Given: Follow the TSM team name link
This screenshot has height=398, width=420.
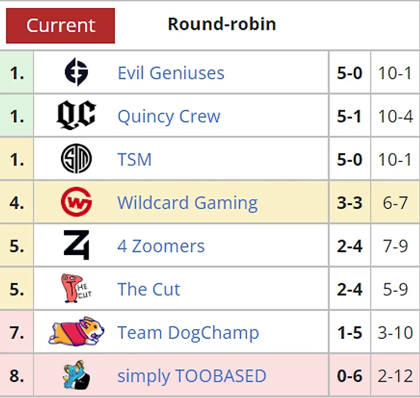Looking at the screenshot, I should pyautogui.click(x=135, y=159).
